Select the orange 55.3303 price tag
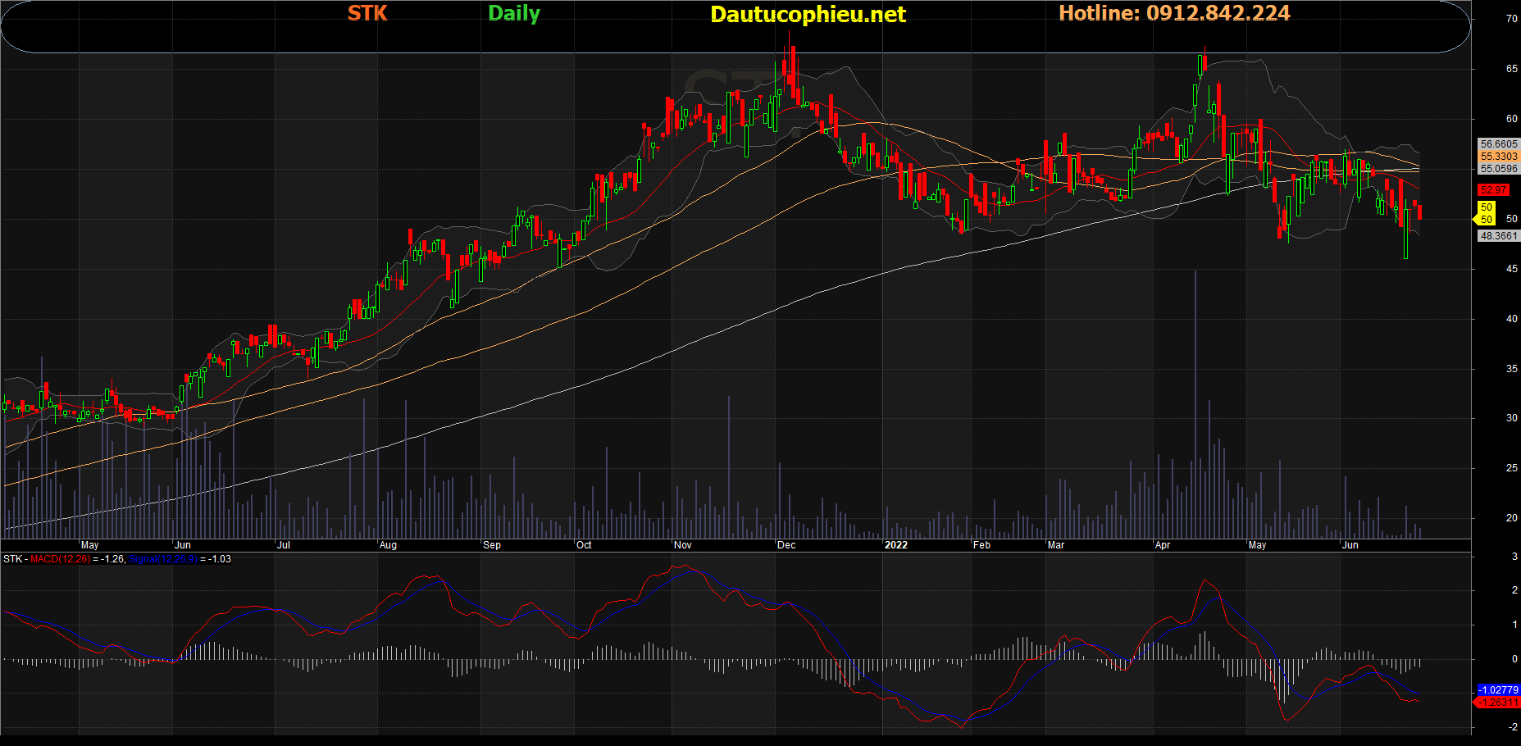 1499,157
